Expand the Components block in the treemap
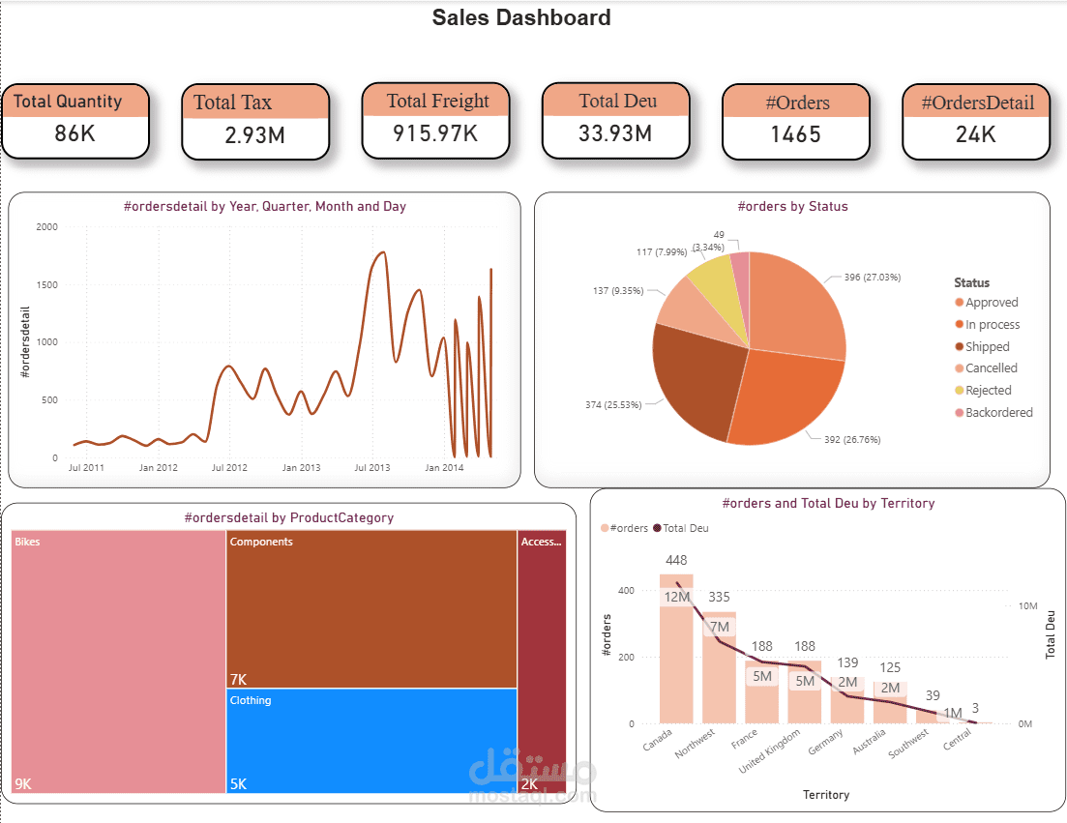 coord(370,604)
